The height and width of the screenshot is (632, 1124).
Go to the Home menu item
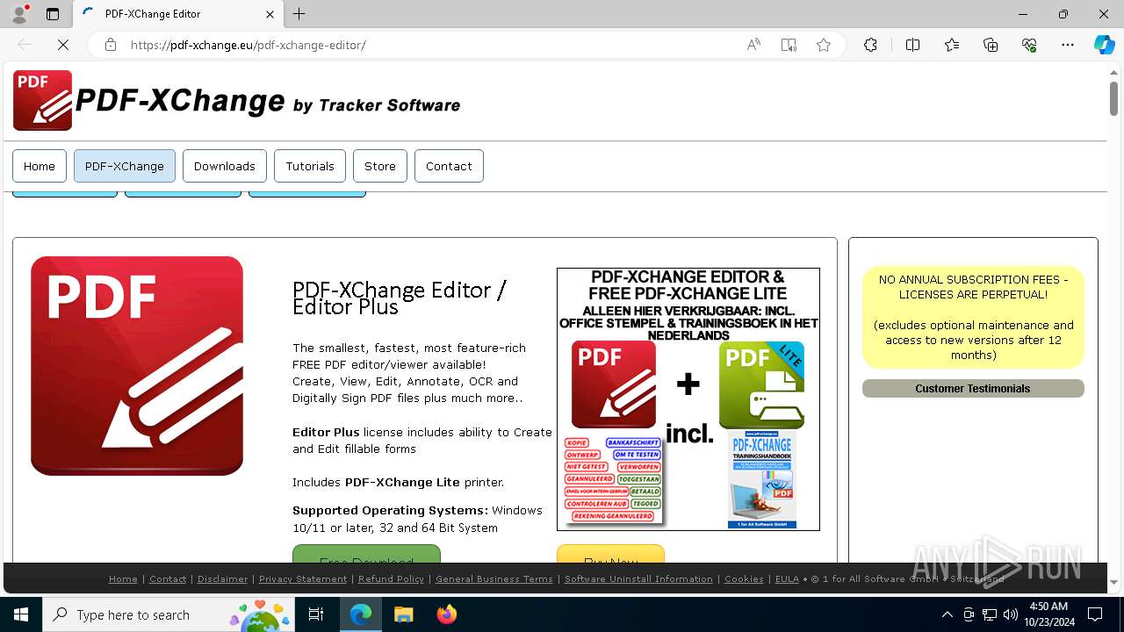[40, 166]
